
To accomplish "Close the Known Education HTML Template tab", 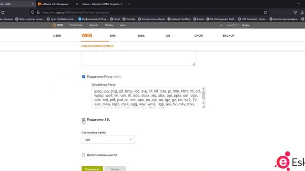I will click(x=122, y=4).
